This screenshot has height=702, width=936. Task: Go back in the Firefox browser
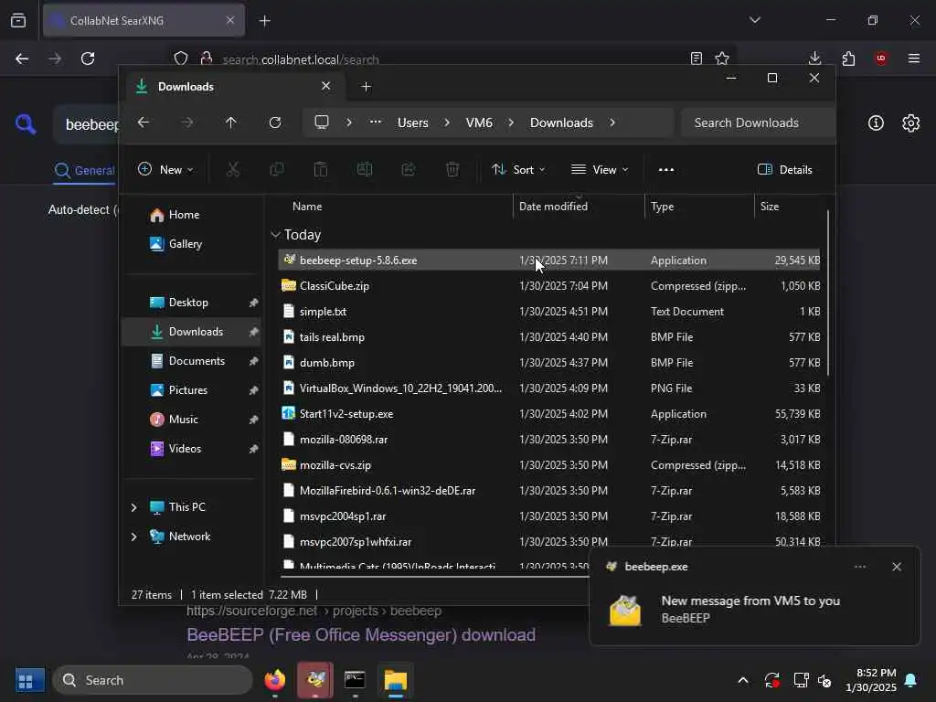(x=22, y=58)
